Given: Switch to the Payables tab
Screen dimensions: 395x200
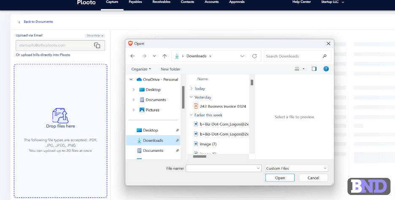Looking at the screenshot, I should [135, 2].
